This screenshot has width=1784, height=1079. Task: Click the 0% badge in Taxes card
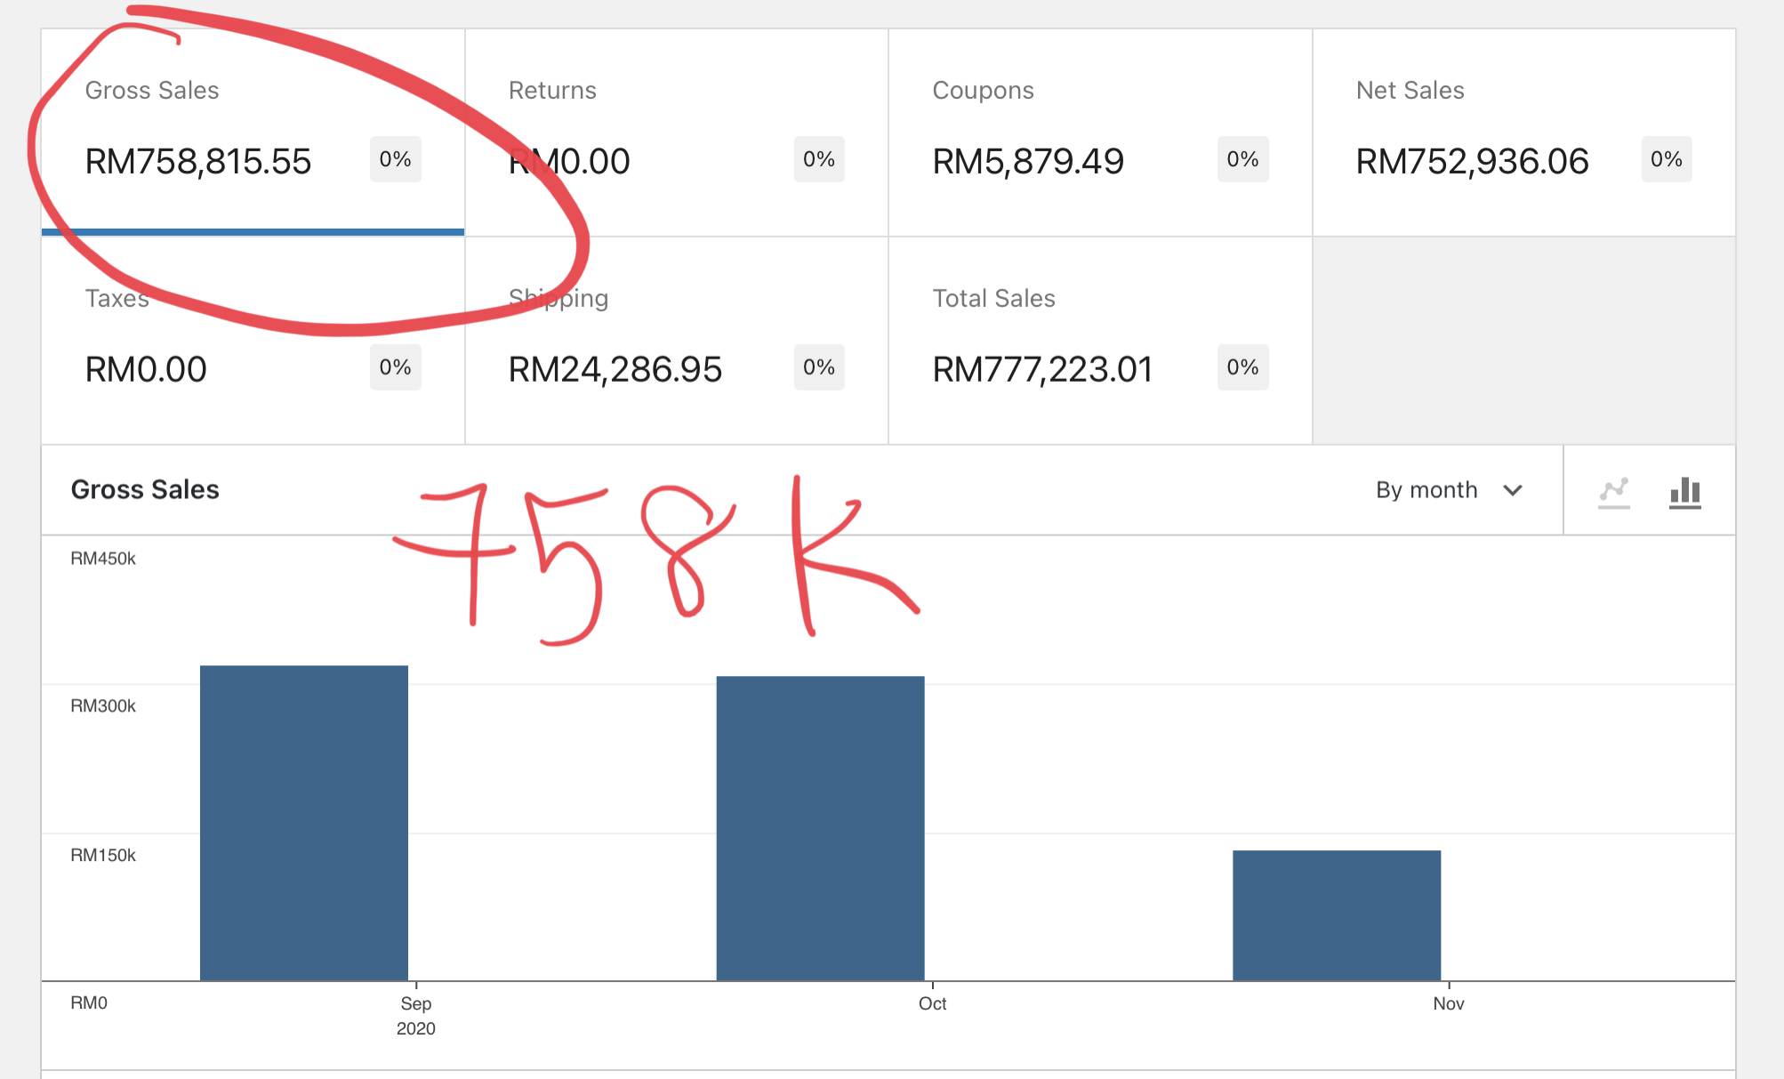click(x=395, y=367)
